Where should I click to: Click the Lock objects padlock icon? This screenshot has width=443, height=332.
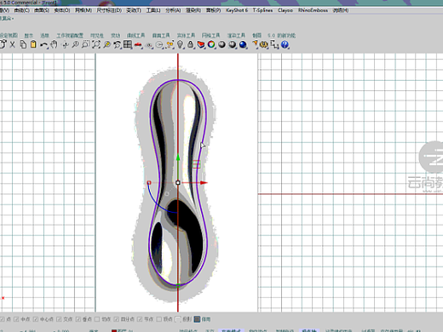190,44
